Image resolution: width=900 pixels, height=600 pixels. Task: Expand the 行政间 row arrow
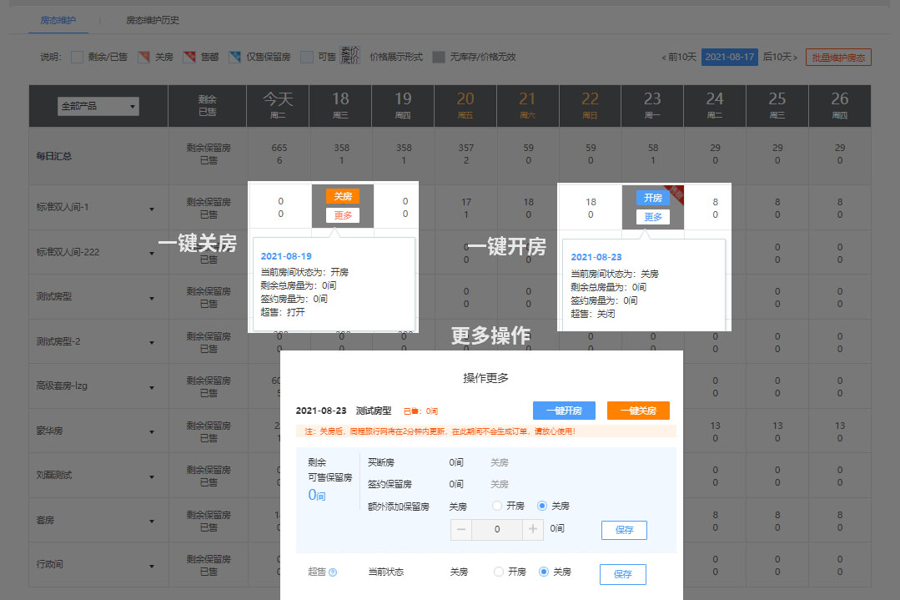coord(152,565)
